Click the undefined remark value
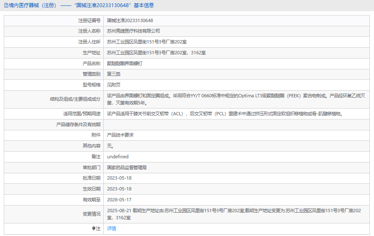This screenshot has width=374, height=236. (118, 157)
